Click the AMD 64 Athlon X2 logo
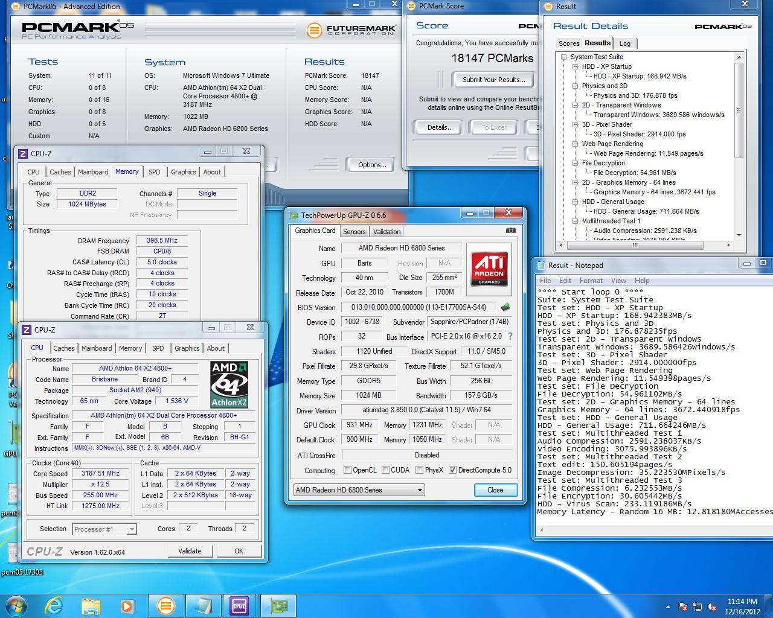 [229, 384]
